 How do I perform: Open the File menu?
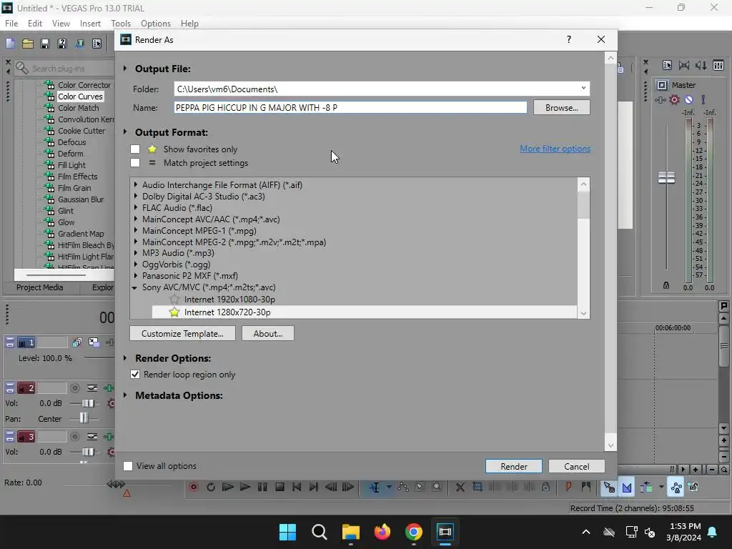[11, 24]
